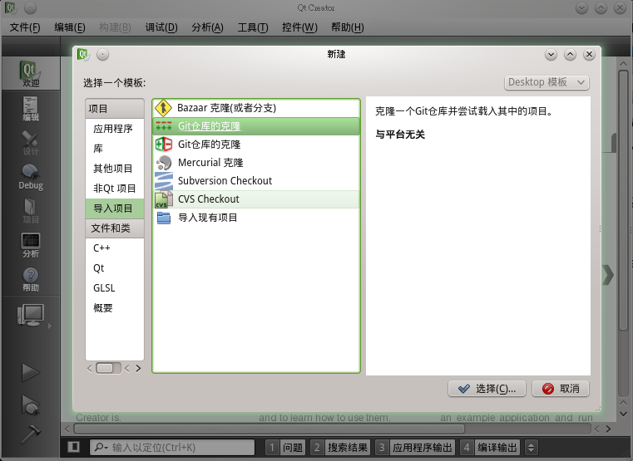Click the green-red Git clone icon
633x461 pixels.
[164, 145]
